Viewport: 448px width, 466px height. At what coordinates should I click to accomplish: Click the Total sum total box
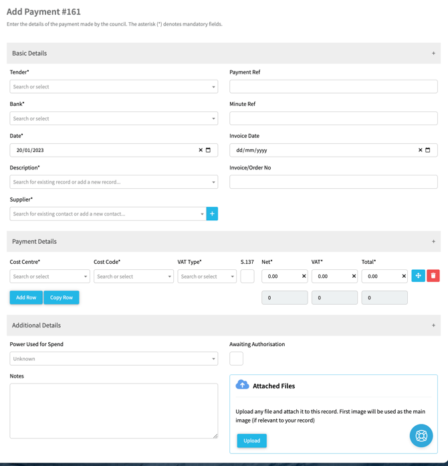[384, 298]
